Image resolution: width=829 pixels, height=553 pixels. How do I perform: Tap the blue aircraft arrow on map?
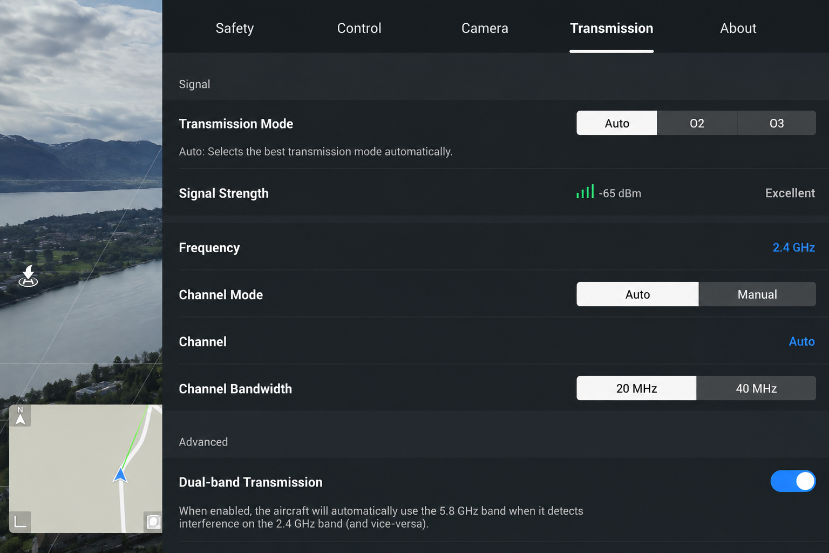120,475
